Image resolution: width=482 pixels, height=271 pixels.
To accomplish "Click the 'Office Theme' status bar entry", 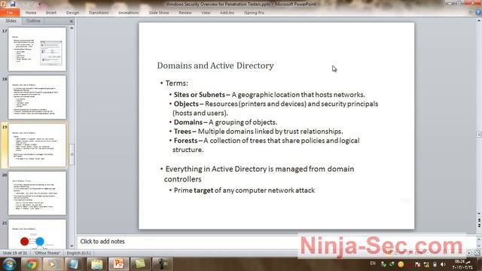I will coord(47,253).
